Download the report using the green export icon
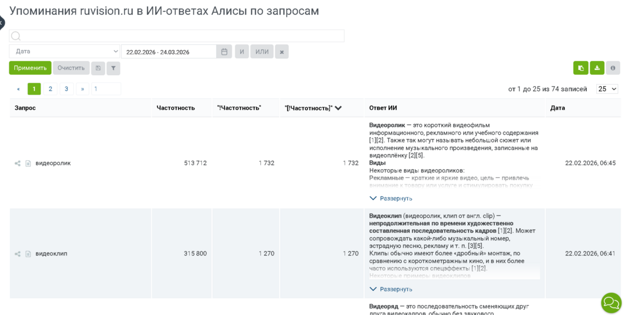631x315 pixels. tap(597, 68)
